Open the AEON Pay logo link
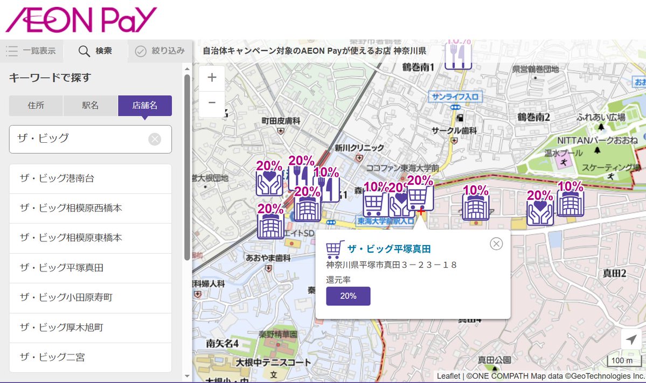 (81, 19)
